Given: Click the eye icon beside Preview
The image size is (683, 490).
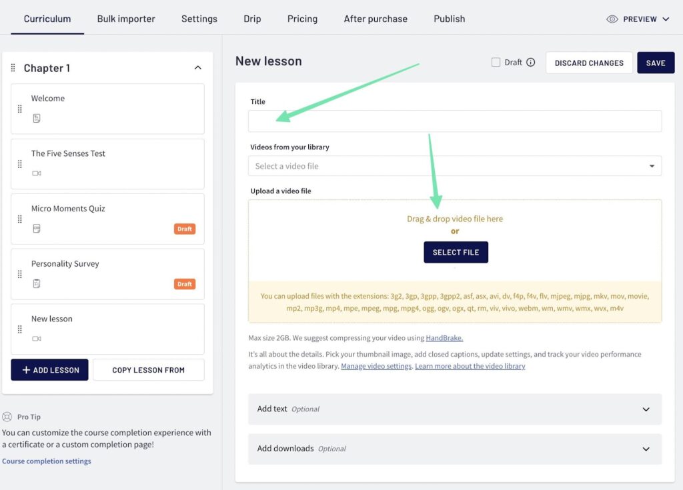Looking at the screenshot, I should (612, 19).
